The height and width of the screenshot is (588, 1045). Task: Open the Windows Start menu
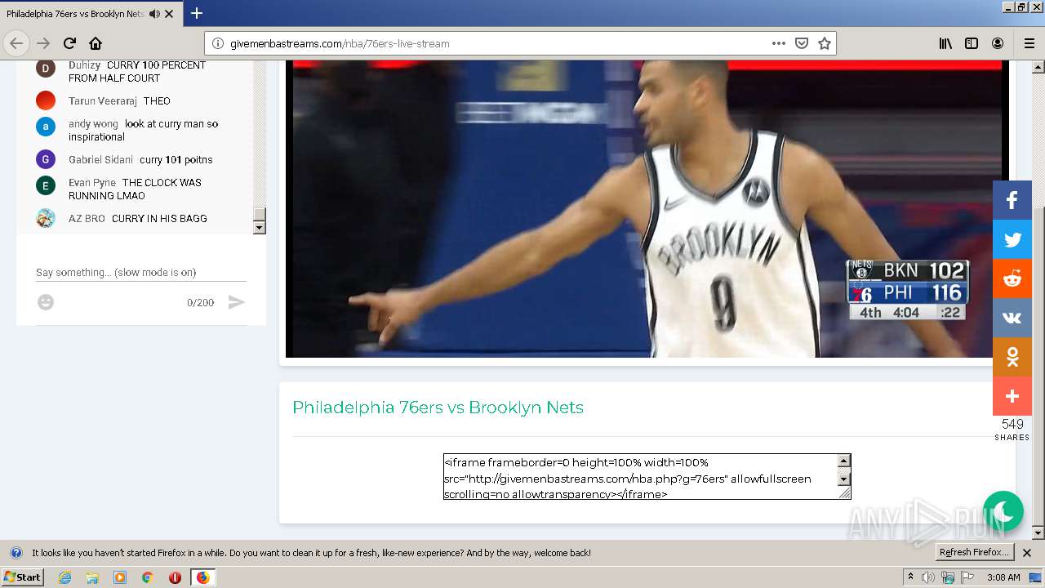[x=22, y=577]
